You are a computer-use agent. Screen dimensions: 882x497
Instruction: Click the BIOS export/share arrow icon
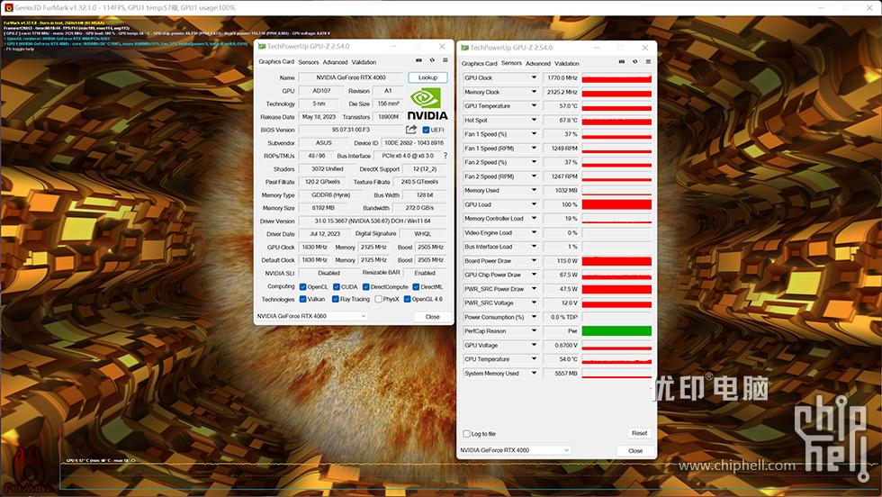point(411,130)
